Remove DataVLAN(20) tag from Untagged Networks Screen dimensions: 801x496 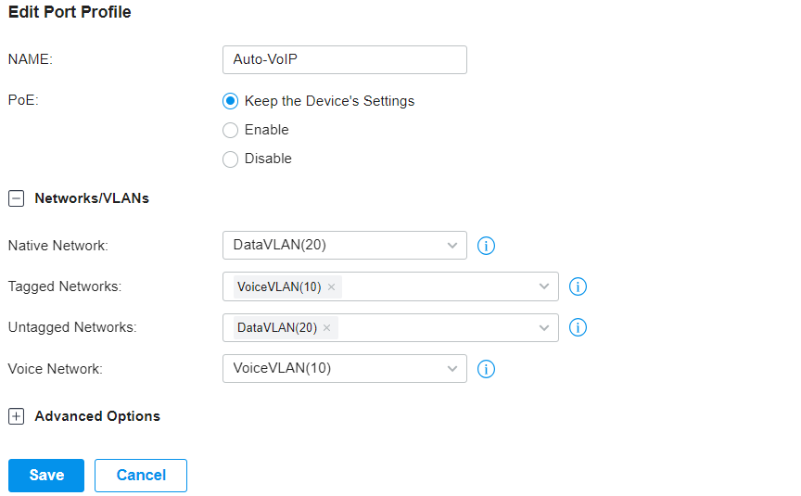(x=327, y=328)
